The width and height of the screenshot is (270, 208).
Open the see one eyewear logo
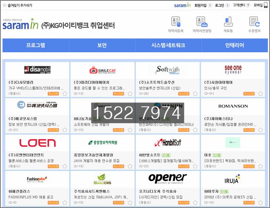[233, 70]
